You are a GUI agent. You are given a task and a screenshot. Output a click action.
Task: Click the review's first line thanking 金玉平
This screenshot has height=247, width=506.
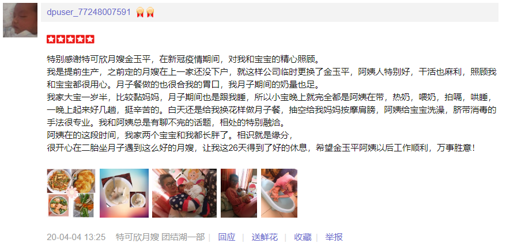[x=183, y=60]
